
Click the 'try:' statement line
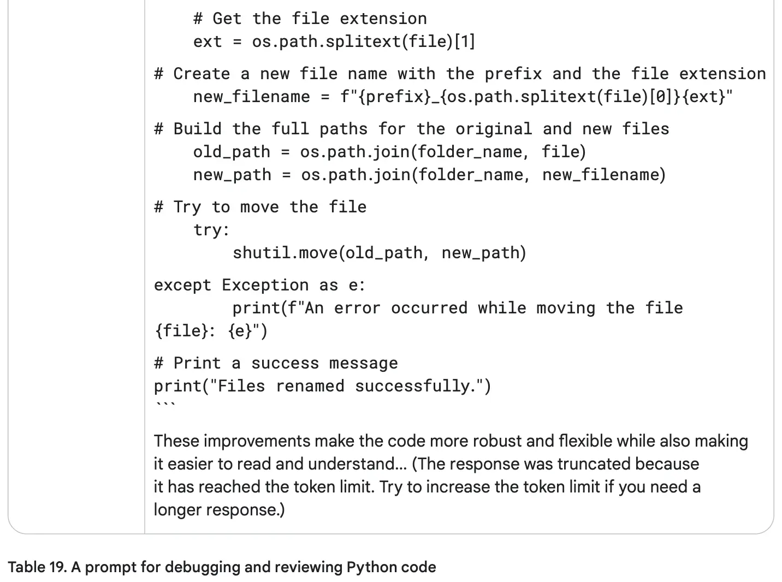[x=211, y=230]
